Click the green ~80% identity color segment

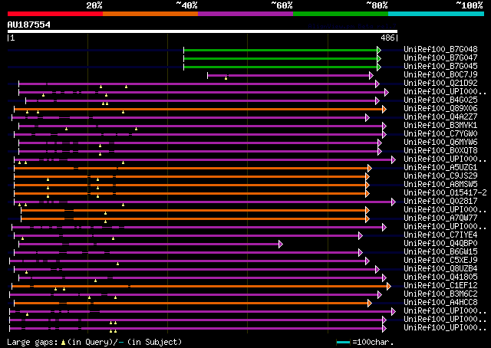pos(341,14)
